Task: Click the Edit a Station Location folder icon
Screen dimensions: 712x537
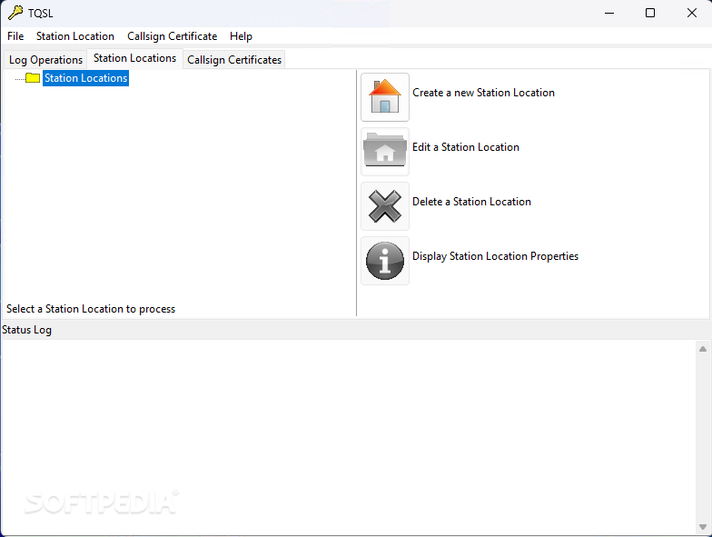Action: coord(385,152)
